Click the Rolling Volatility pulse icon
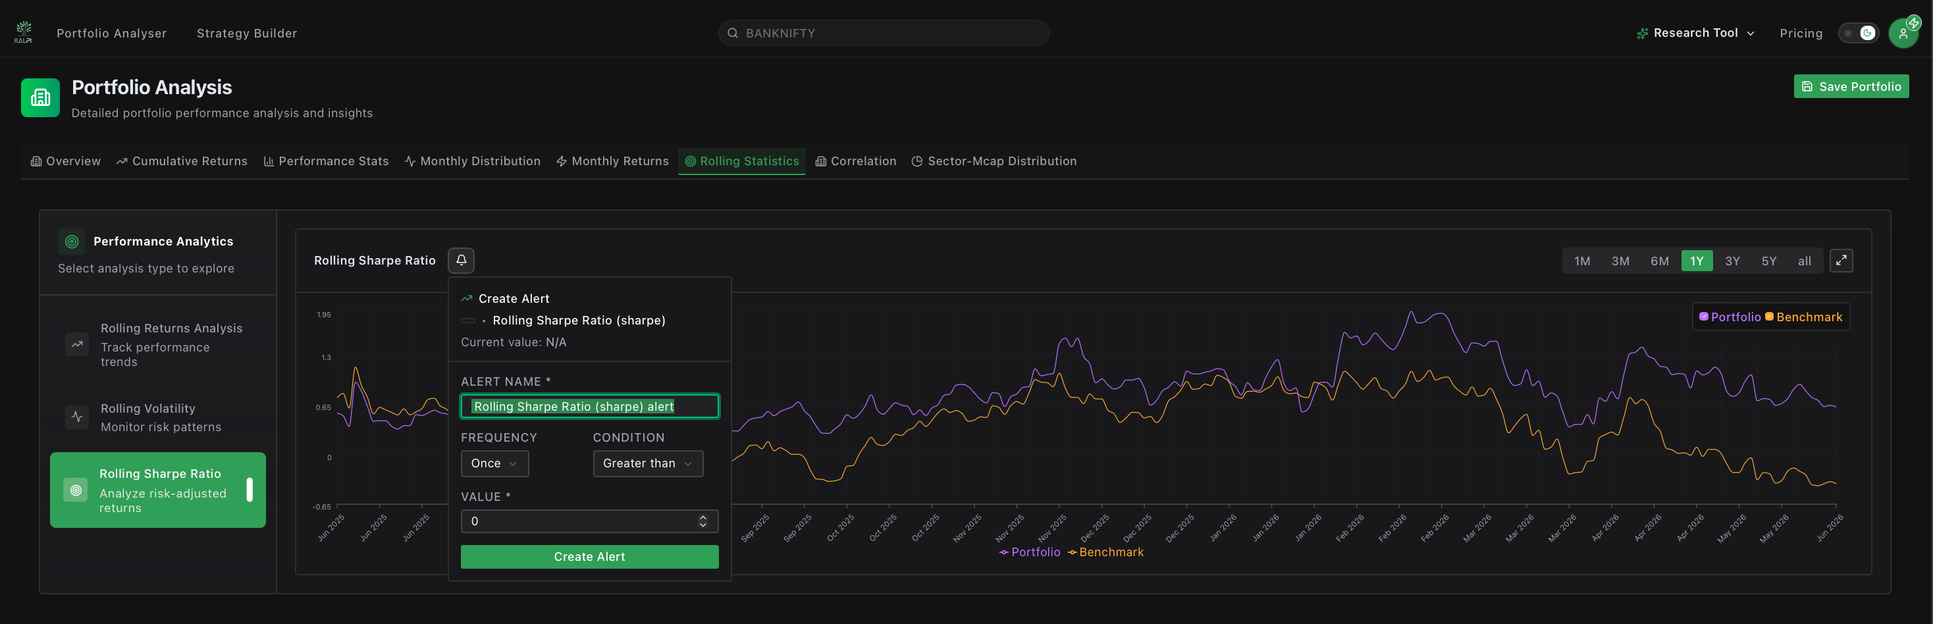1933x624 pixels. [76, 417]
